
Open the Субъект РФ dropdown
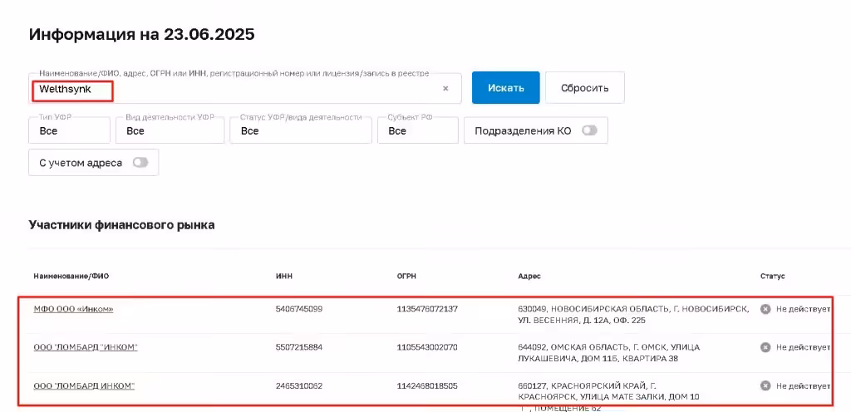[x=418, y=130]
